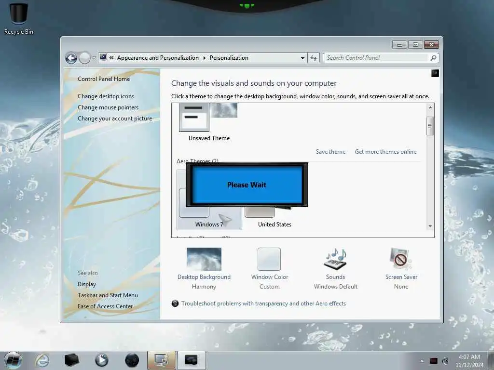Open Troubleshoot problems with transparency link

263,304
